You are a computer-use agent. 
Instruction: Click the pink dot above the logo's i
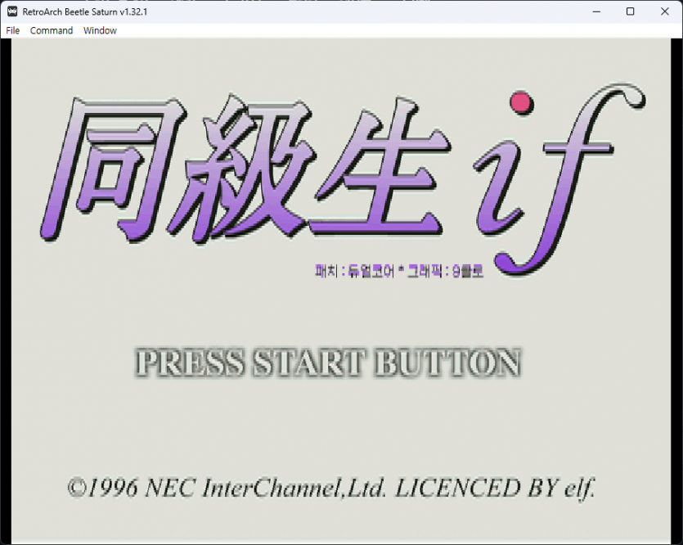[521, 103]
